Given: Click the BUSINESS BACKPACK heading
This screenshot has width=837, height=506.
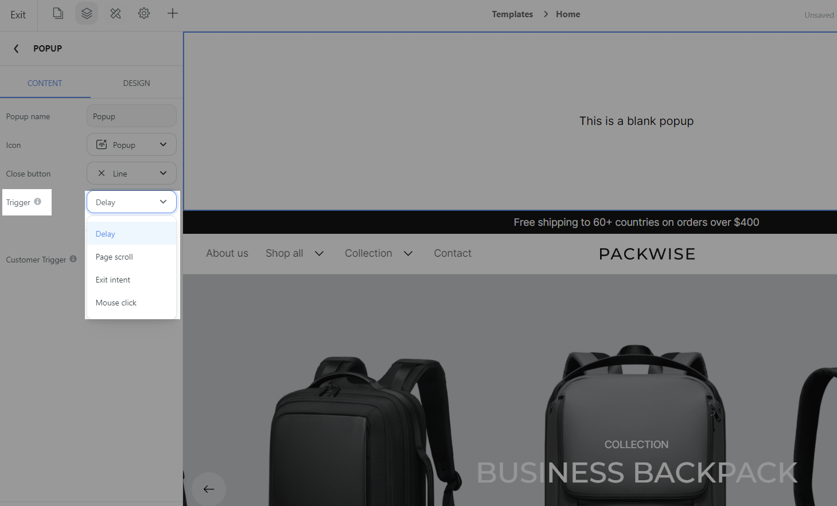Looking at the screenshot, I should point(637,473).
